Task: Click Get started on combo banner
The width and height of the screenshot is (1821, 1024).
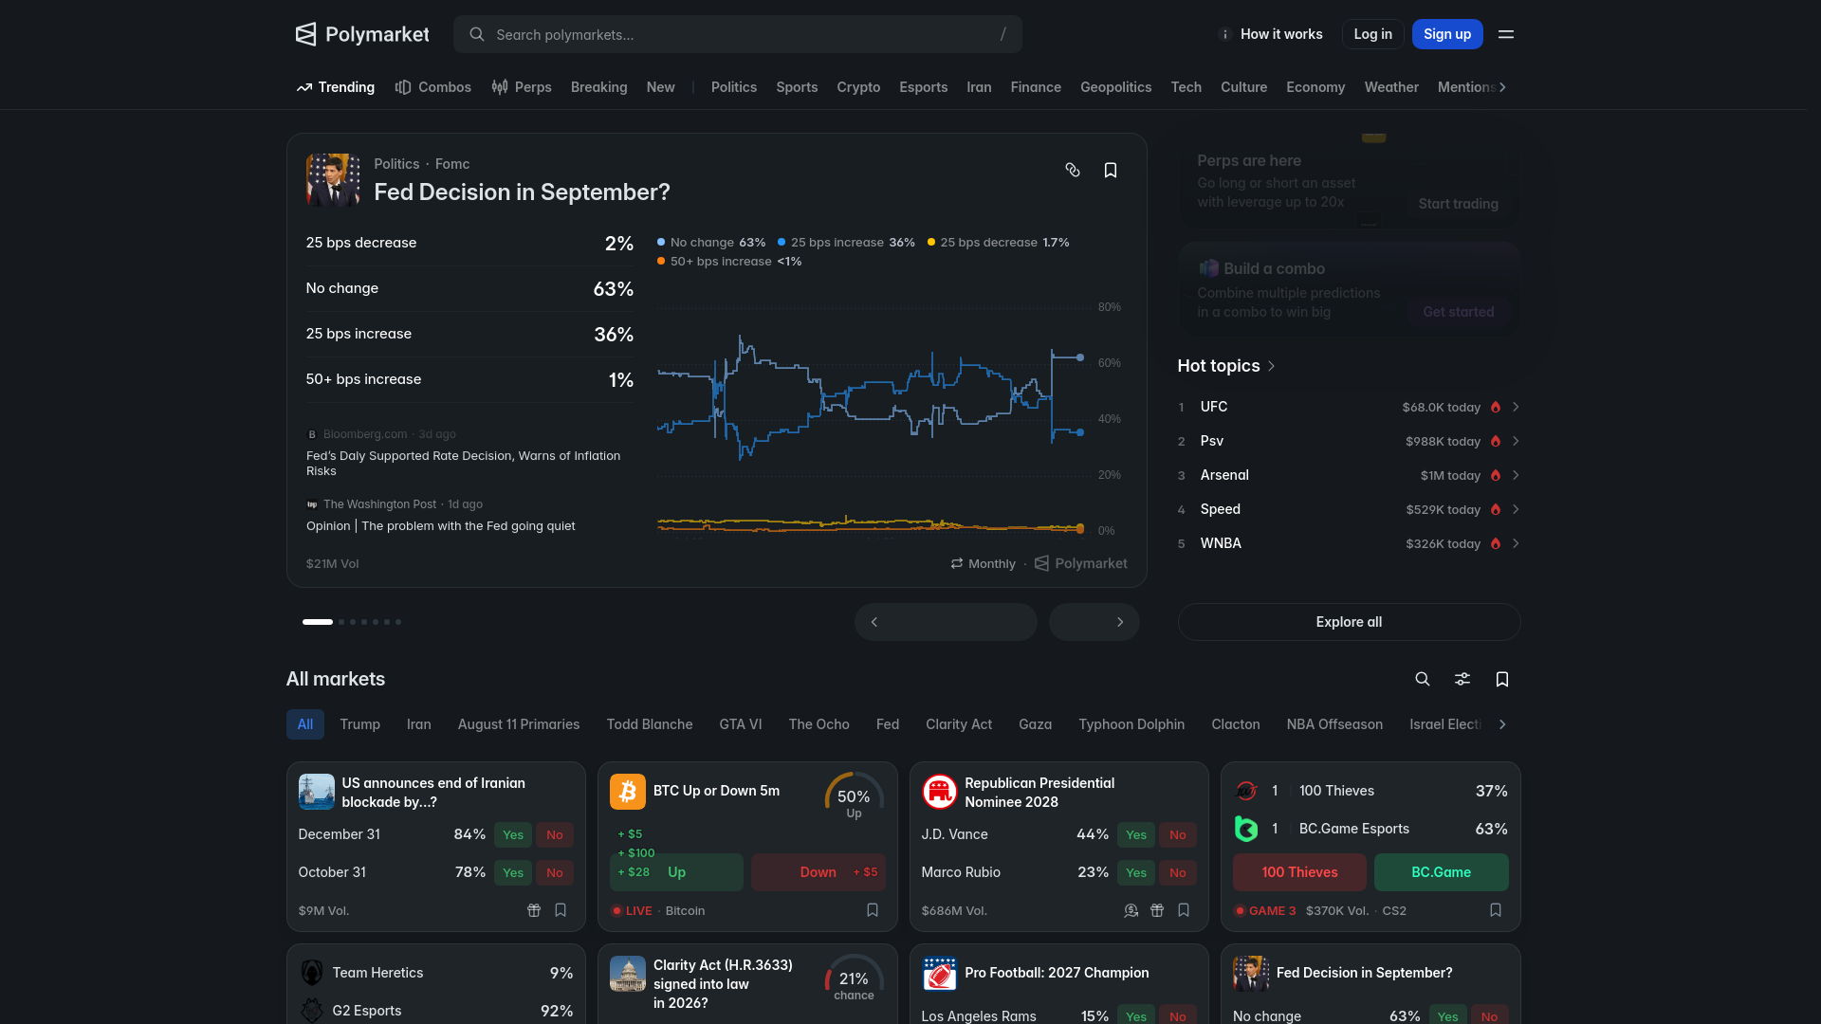Action: (x=1458, y=312)
